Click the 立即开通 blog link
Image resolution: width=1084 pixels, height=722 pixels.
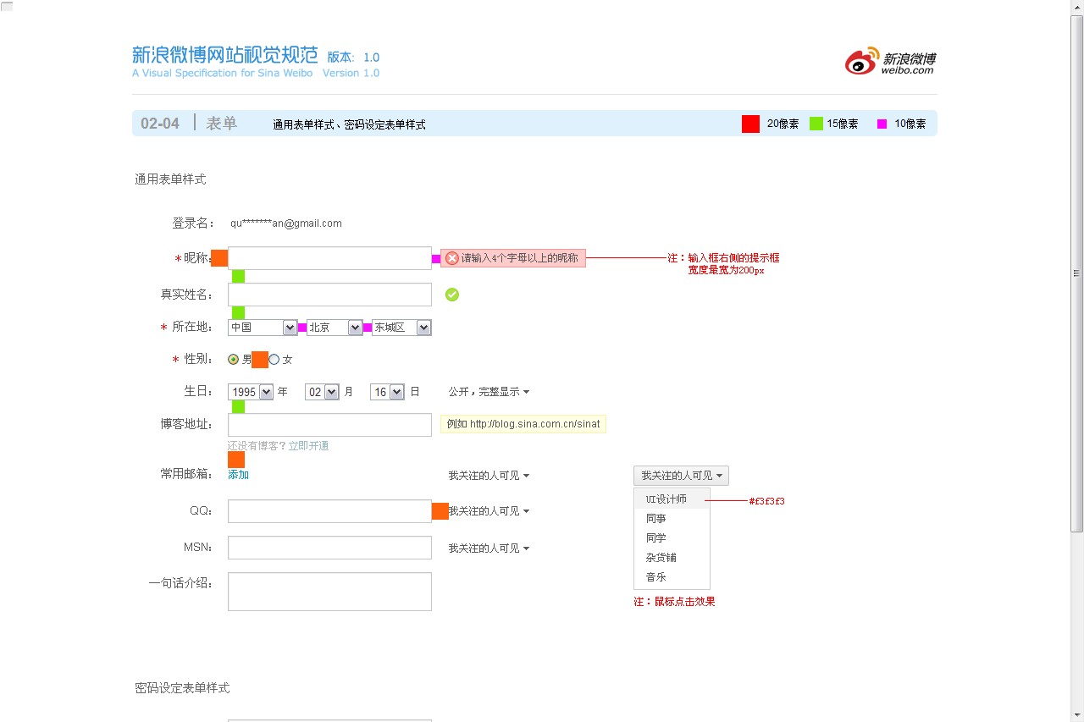[x=308, y=446]
